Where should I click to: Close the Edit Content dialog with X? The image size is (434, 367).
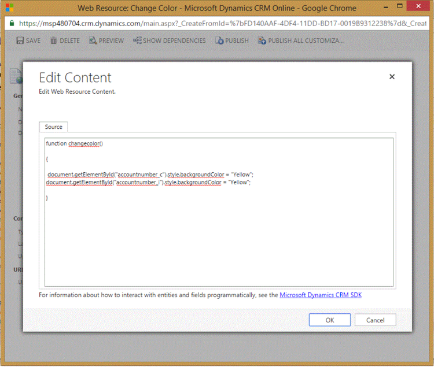[392, 76]
